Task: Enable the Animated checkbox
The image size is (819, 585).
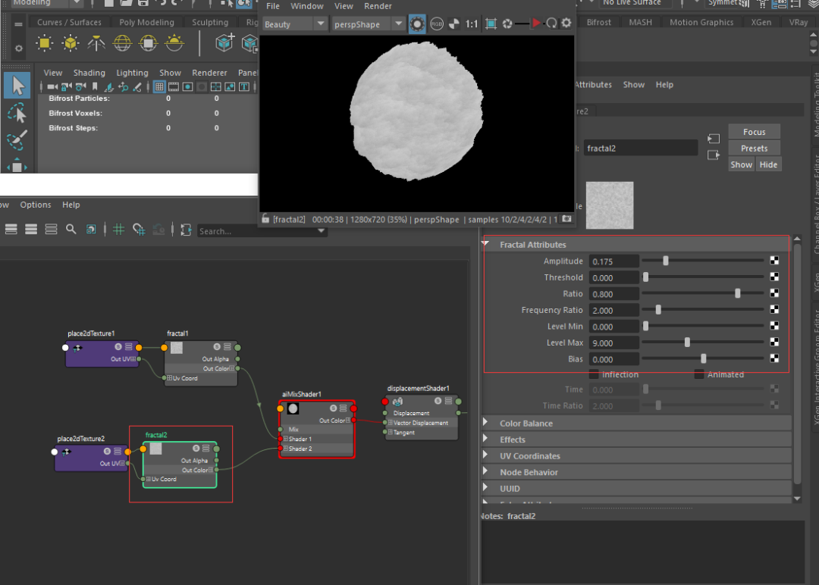Action: tap(699, 374)
